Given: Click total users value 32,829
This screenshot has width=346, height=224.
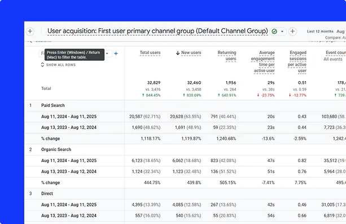Looking at the screenshot, I should coord(154,83).
